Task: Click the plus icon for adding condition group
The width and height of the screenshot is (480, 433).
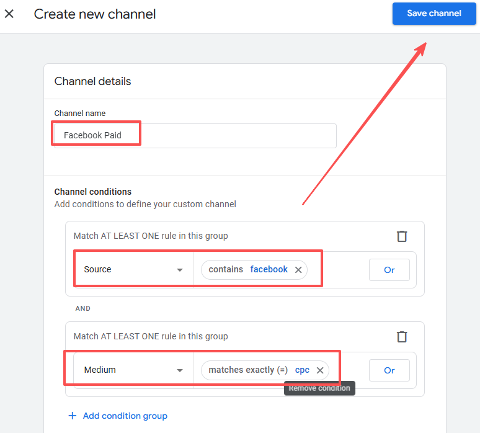Action: coord(72,416)
